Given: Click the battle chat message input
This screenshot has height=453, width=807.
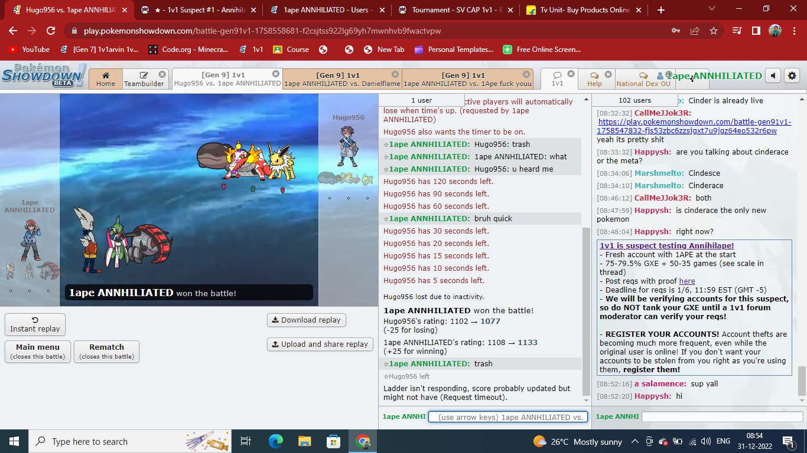Looking at the screenshot, I should click(x=507, y=417).
